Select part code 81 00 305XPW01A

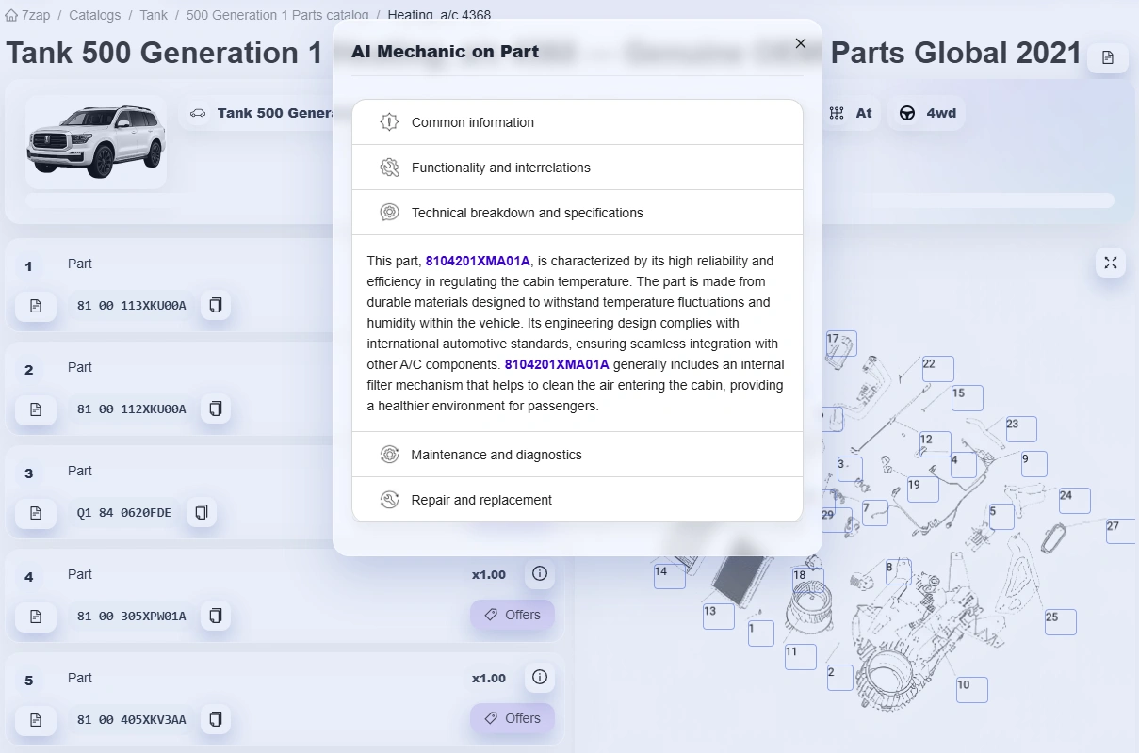132,617
